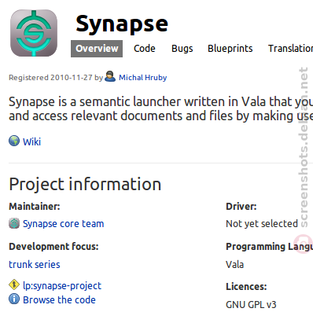Click the Driver: label

(241, 207)
